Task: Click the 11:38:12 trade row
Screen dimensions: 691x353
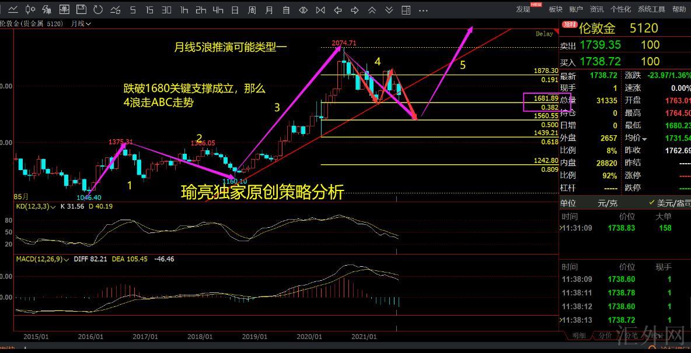Action: pos(625,306)
